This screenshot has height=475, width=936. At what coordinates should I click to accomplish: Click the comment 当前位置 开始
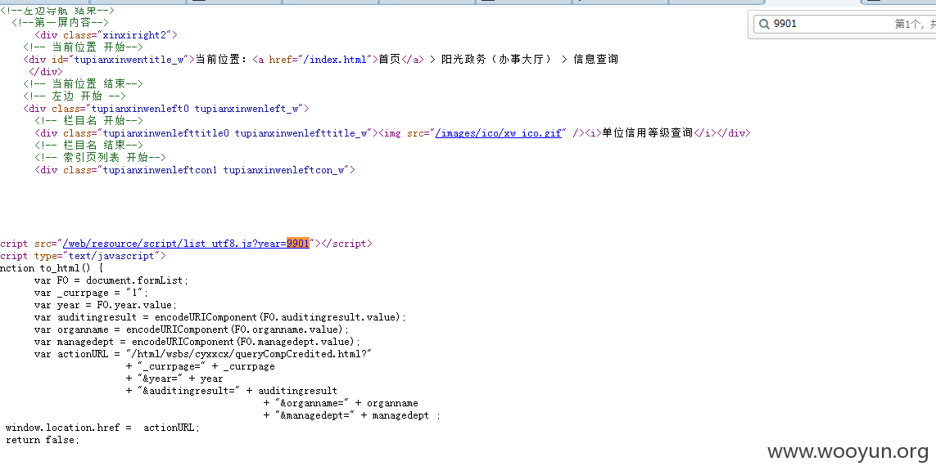(x=83, y=47)
